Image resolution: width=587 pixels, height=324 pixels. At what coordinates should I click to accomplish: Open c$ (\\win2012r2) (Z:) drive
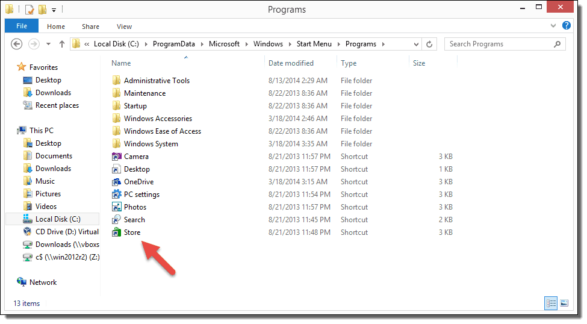coord(67,257)
